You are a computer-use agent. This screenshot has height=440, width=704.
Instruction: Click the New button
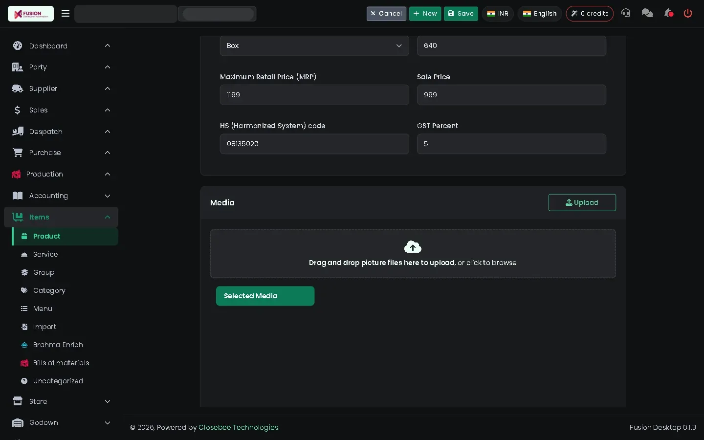[425, 14]
